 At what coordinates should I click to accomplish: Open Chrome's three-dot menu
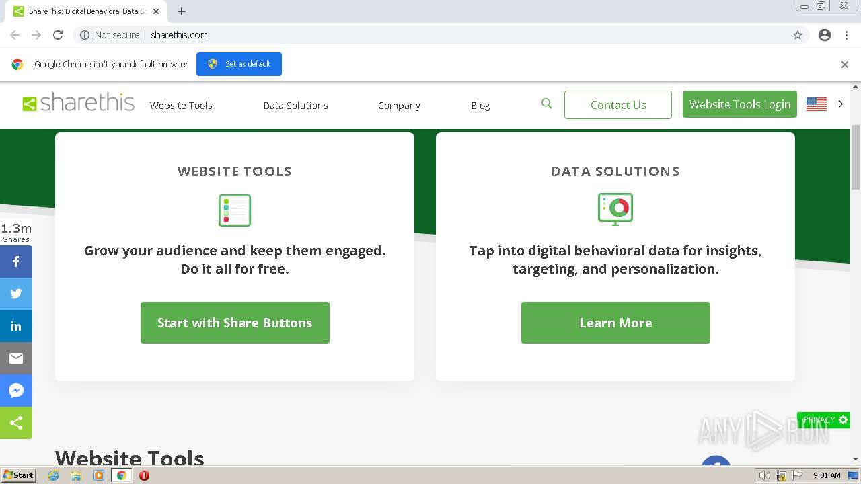tap(846, 35)
